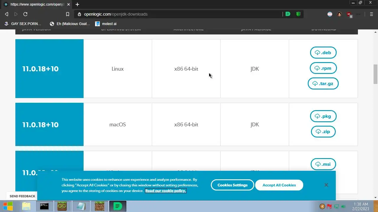
Task: Open the Windows Start button
Action: click(8, 206)
